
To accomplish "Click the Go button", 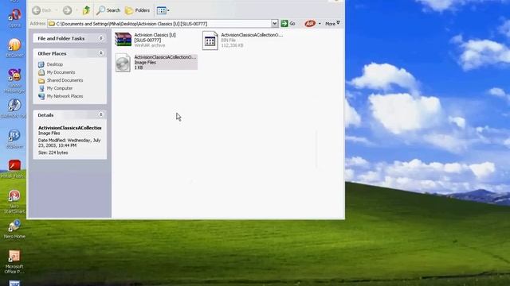I will (x=288, y=23).
